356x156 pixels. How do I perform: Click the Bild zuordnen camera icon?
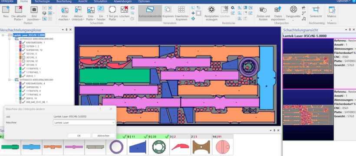click(x=34, y=10)
